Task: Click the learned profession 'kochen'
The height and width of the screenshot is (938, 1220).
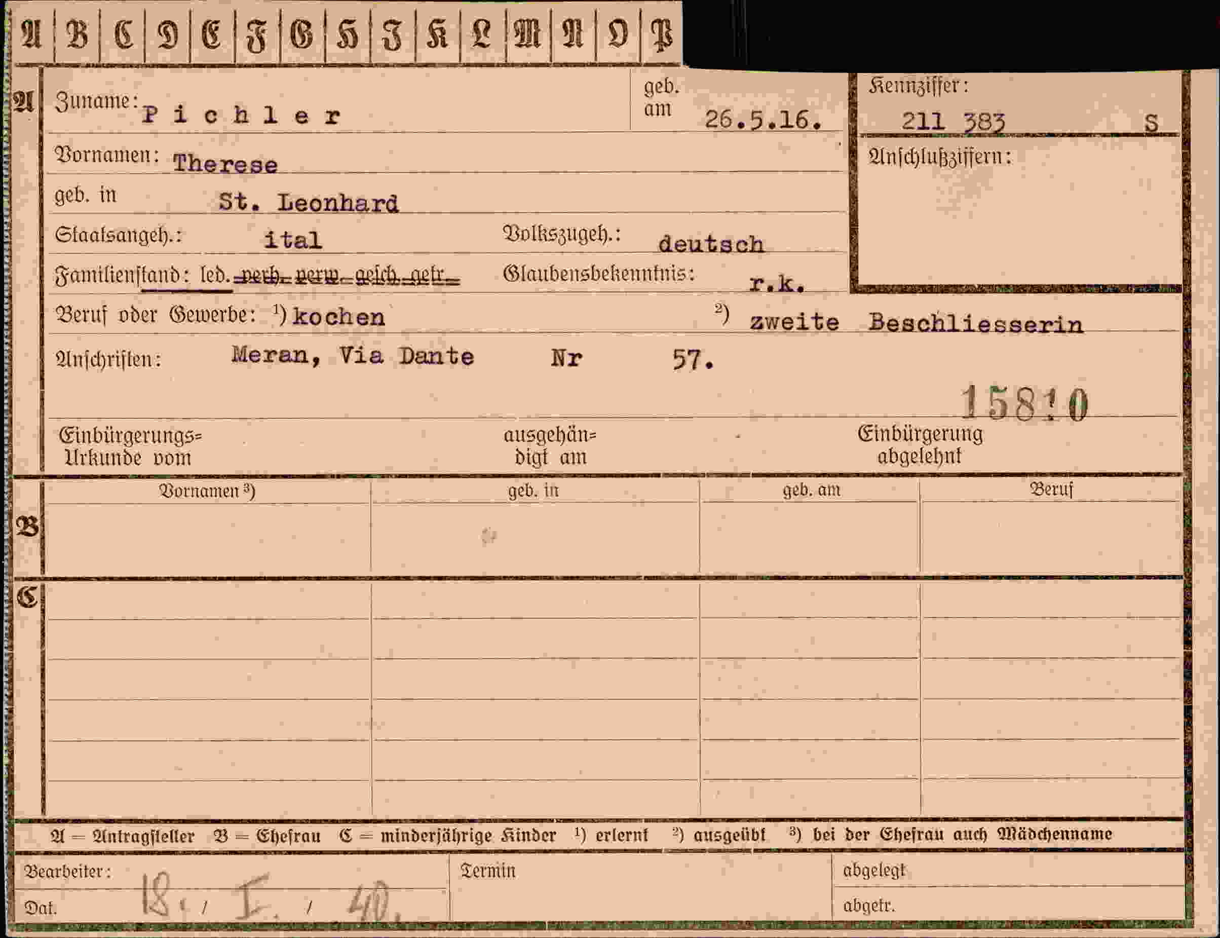Action: [339, 317]
